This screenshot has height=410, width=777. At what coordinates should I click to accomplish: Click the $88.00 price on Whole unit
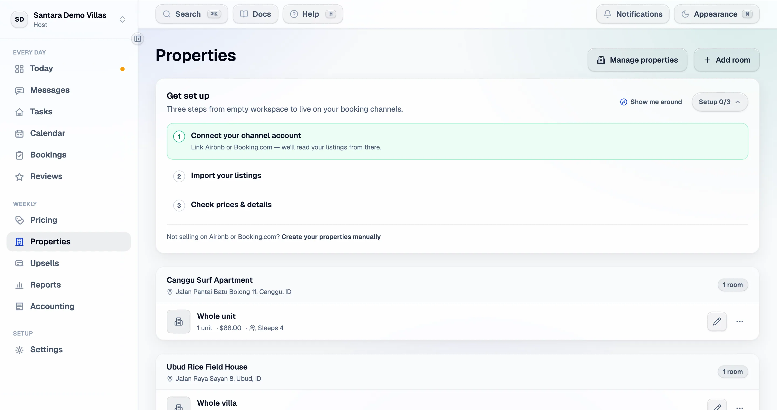pos(230,328)
